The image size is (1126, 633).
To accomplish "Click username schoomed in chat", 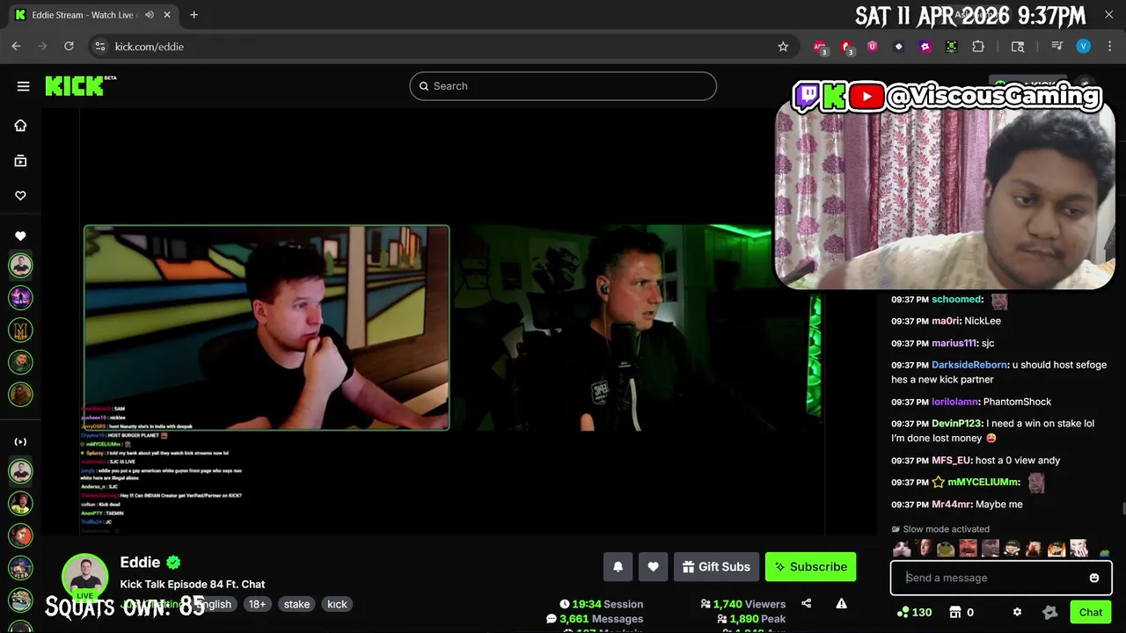I will (x=956, y=300).
